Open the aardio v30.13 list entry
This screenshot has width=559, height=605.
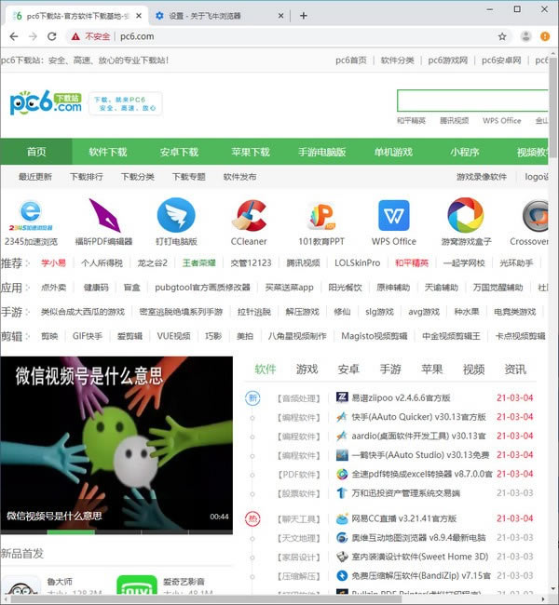(418, 436)
